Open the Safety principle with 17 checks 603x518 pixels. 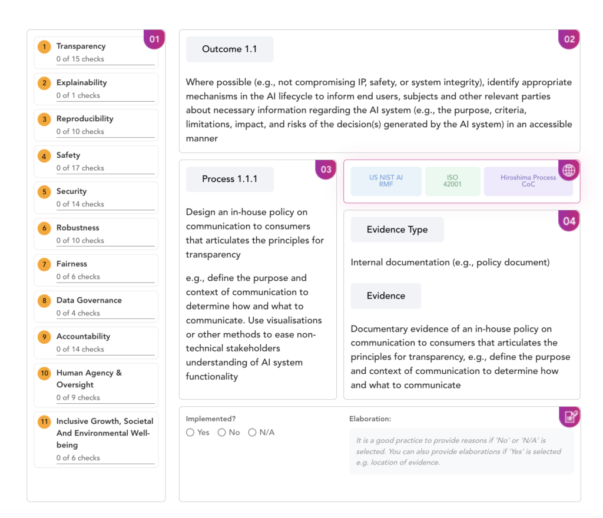pyautogui.click(x=96, y=161)
